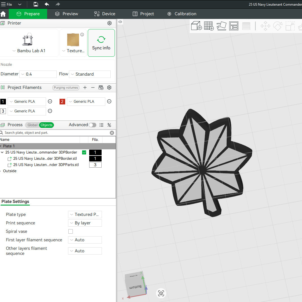
Task: Open the nozzle Diameter 0.4 dropdown
Action: pos(38,74)
